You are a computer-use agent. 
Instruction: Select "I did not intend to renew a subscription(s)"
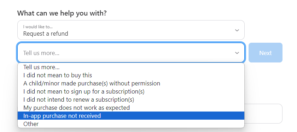131,100
